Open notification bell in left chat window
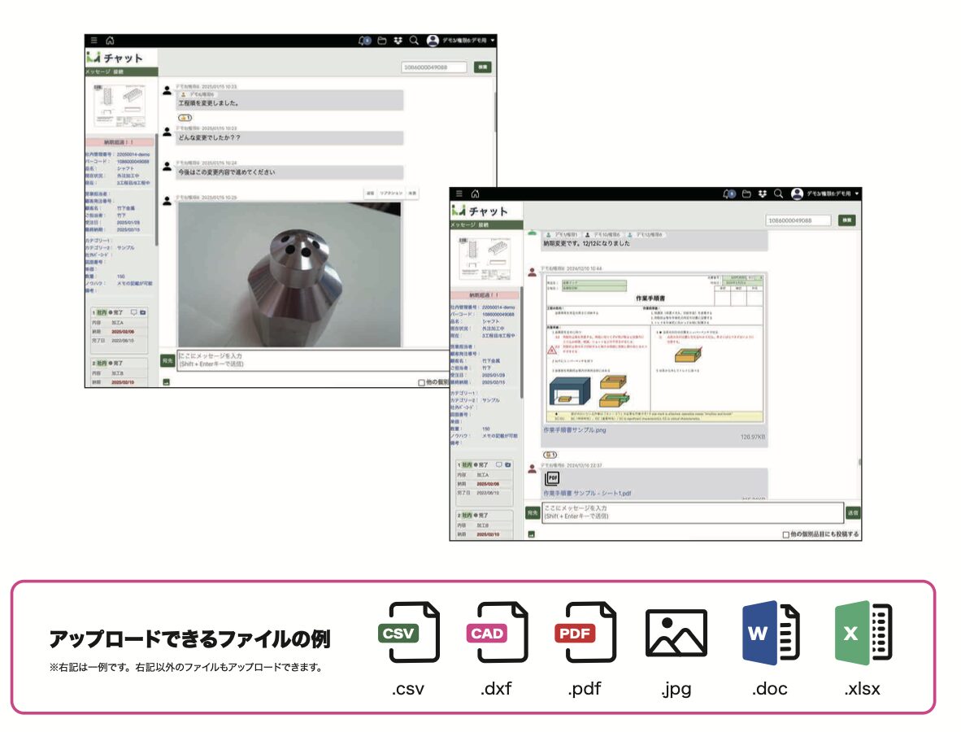This screenshot has height=732, width=961. [x=364, y=41]
